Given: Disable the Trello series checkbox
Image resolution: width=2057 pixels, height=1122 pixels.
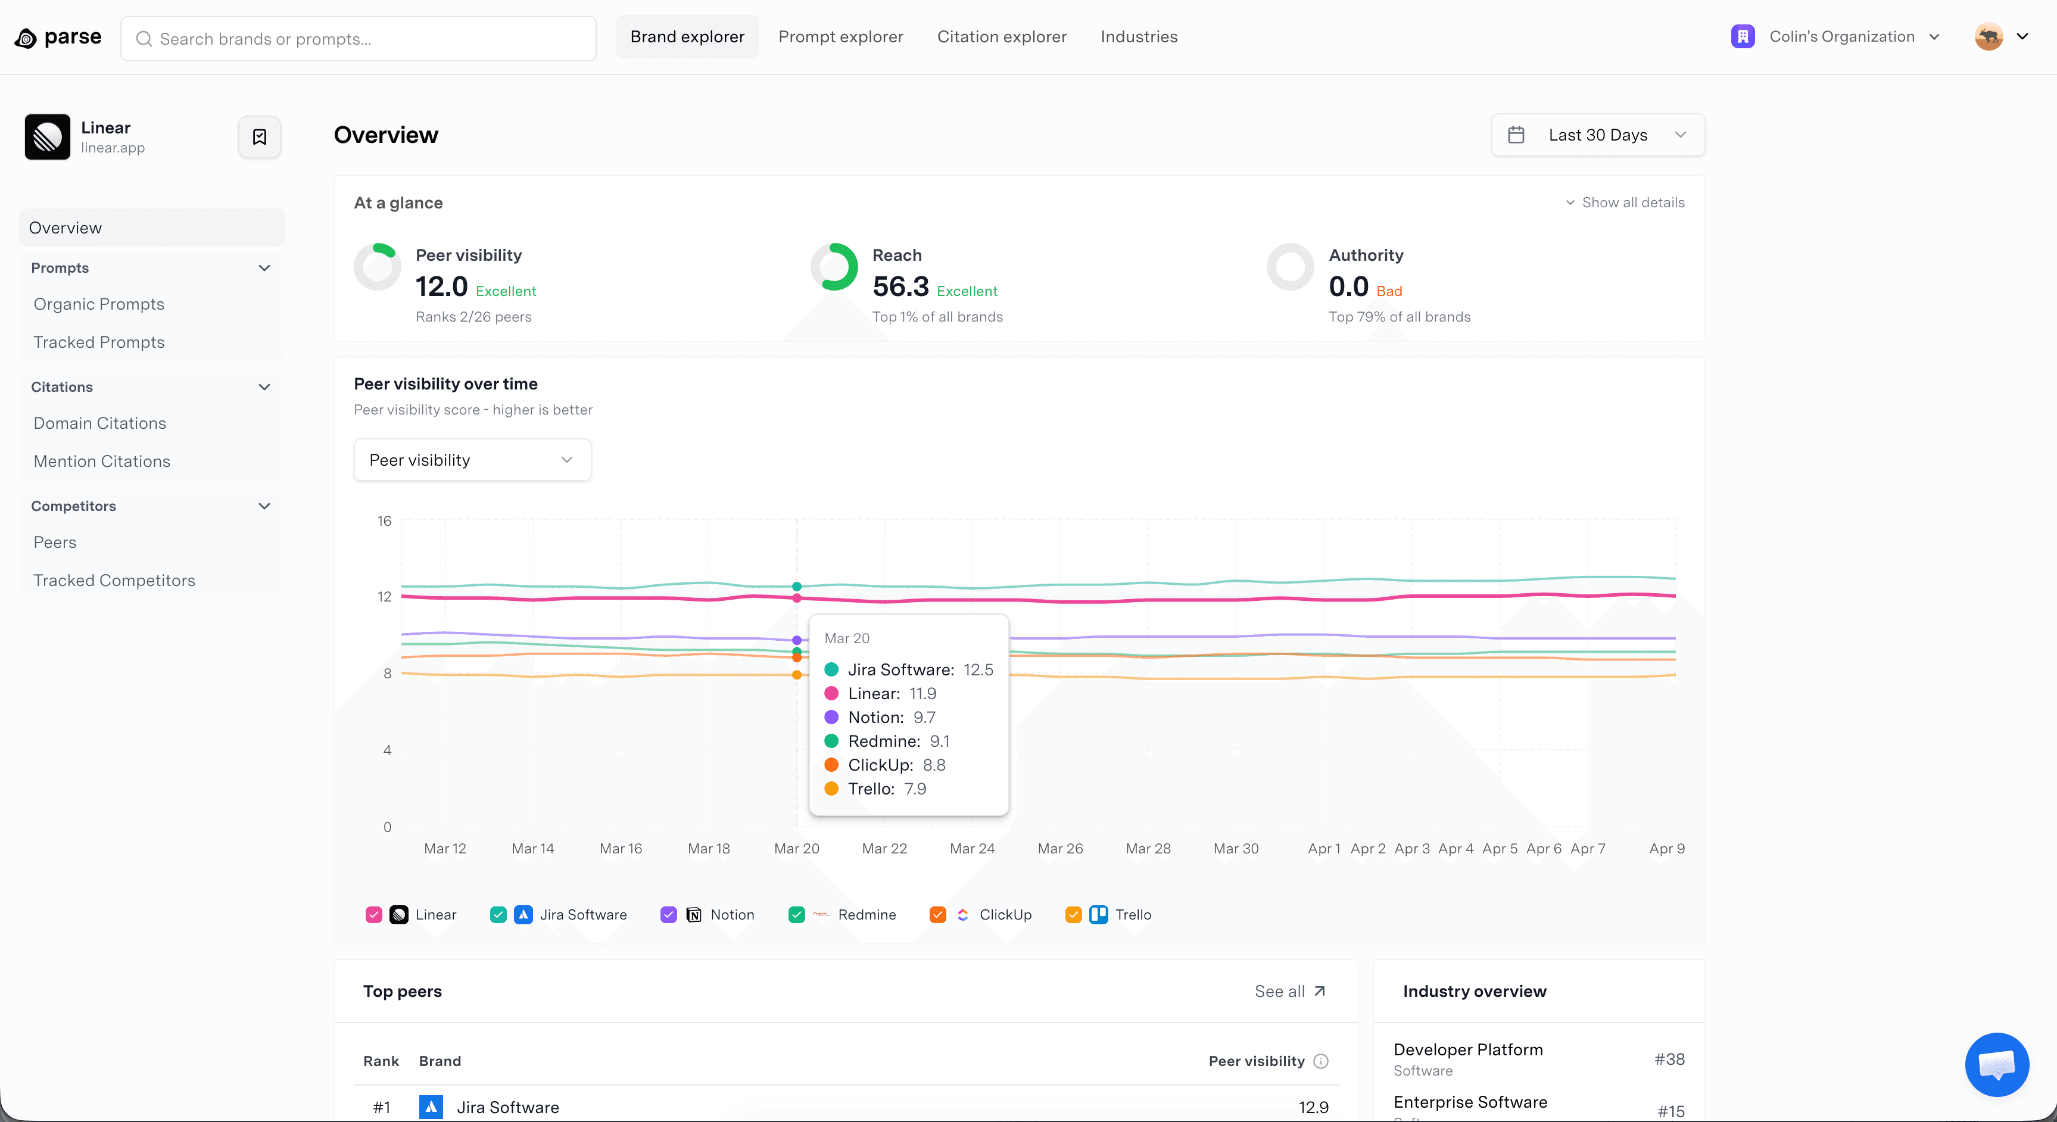Looking at the screenshot, I should 1073,914.
